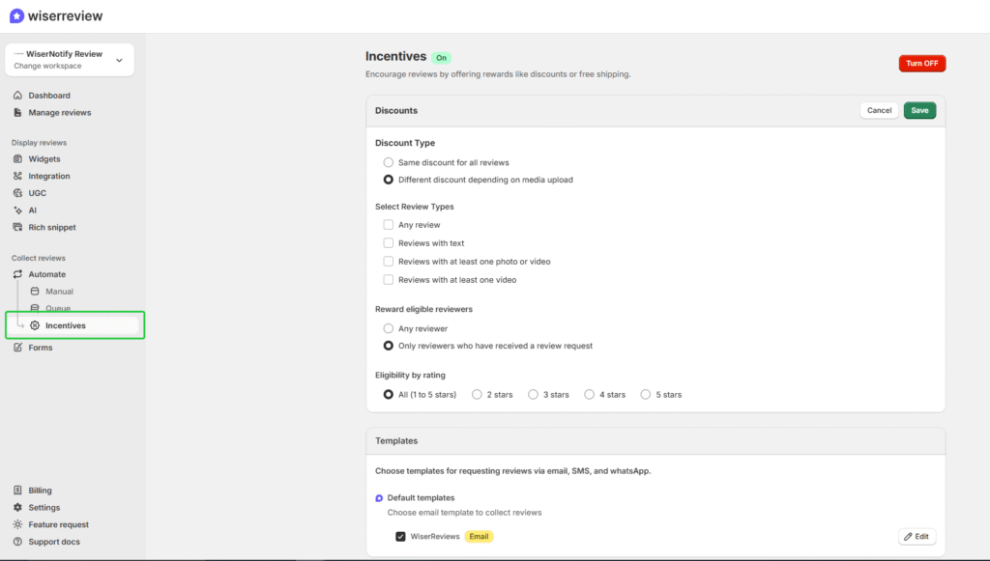Select the '5 stars' eligibility rating
This screenshot has height=561, width=990.
[x=645, y=394]
